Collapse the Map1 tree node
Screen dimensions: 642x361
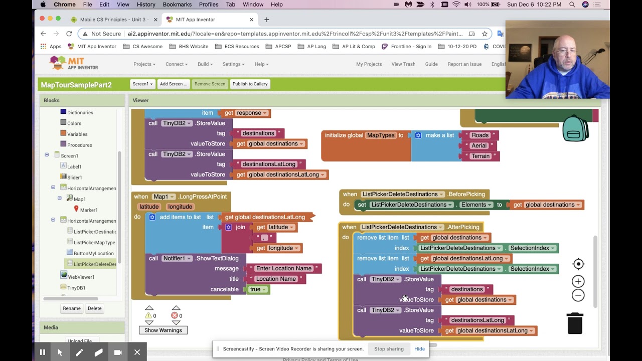tap(60, 198)
